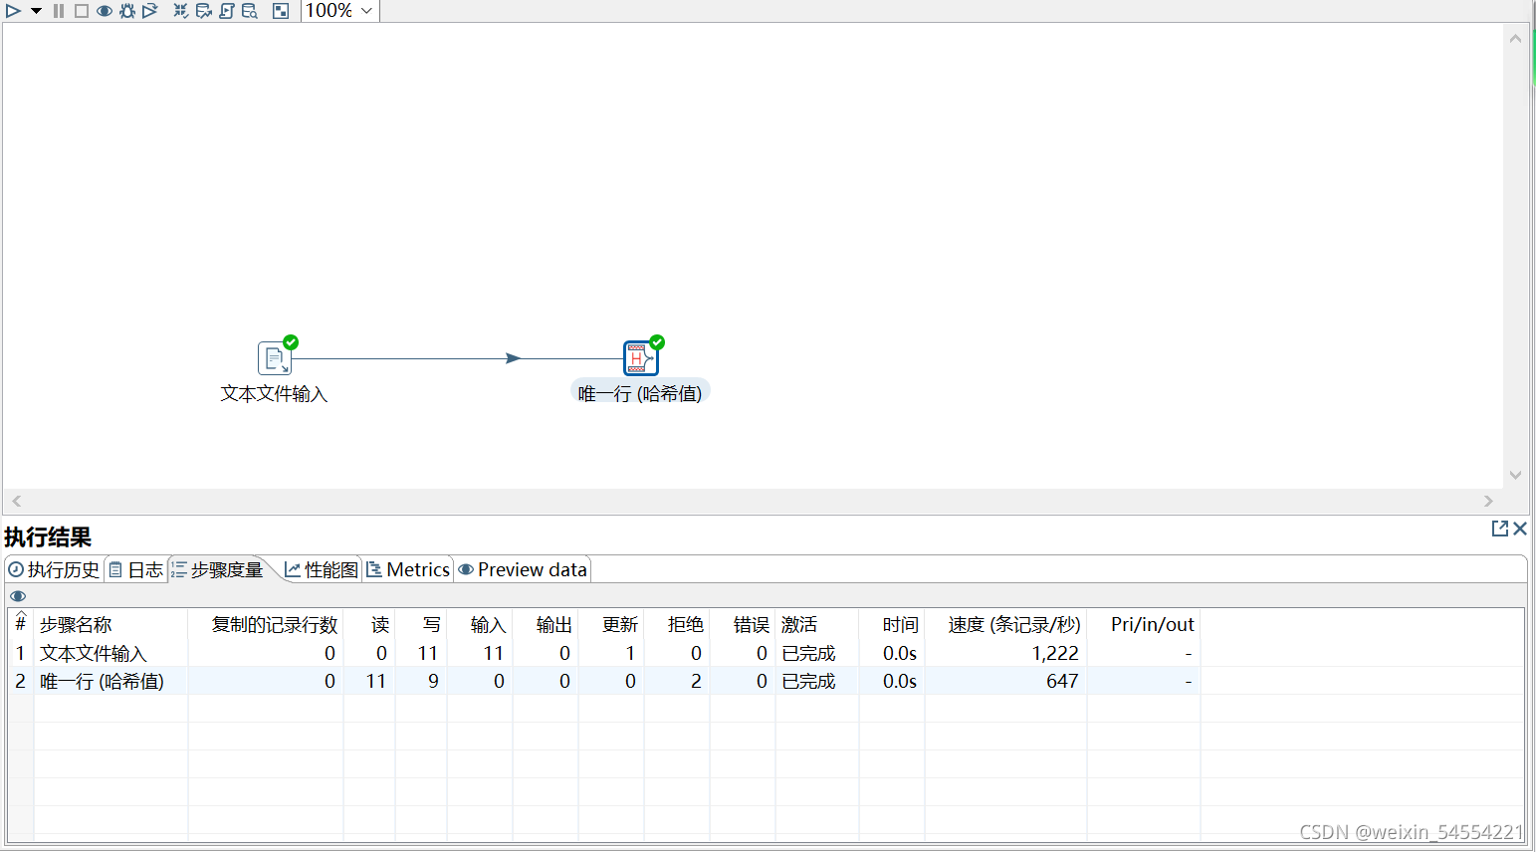Click the Pri/in/out column header
Screen dimensions: 1536x852
click(1144, 625)
